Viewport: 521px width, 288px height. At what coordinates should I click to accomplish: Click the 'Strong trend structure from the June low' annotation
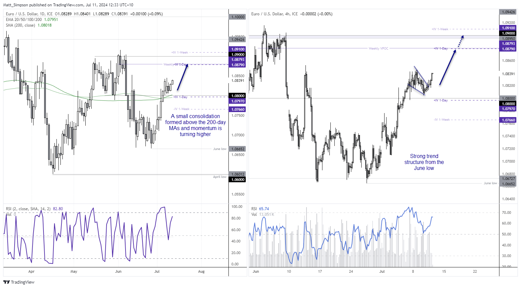pyautogui.click(x=424, y=162)
